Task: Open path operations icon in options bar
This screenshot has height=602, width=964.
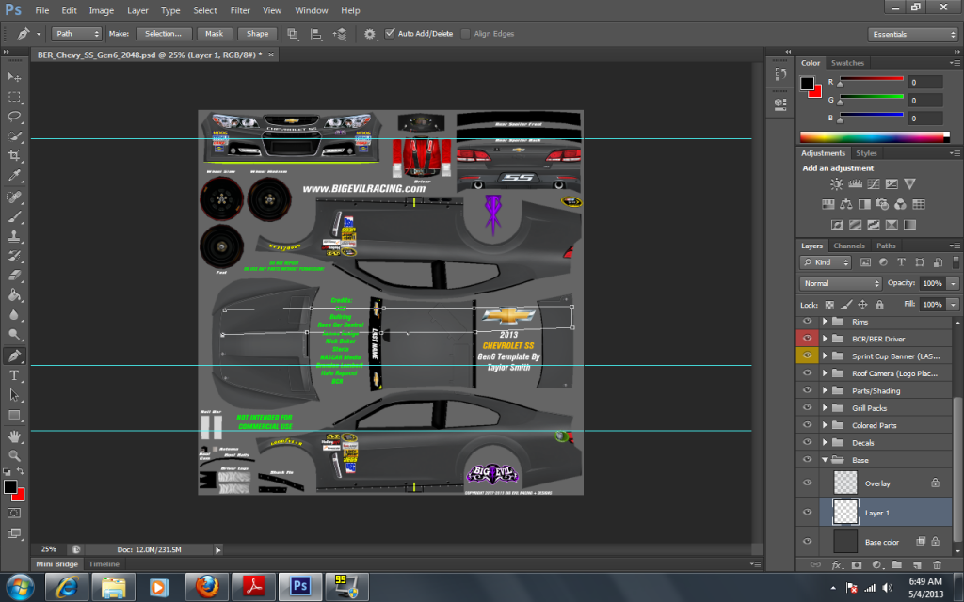Action: (293, 34)
